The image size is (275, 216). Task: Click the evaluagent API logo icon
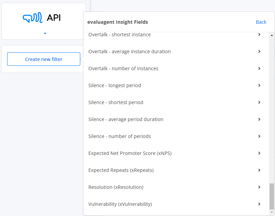[33, 18]
